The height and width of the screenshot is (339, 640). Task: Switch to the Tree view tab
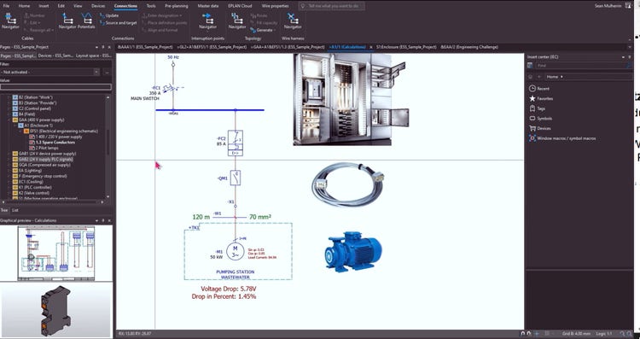(4, 210)
